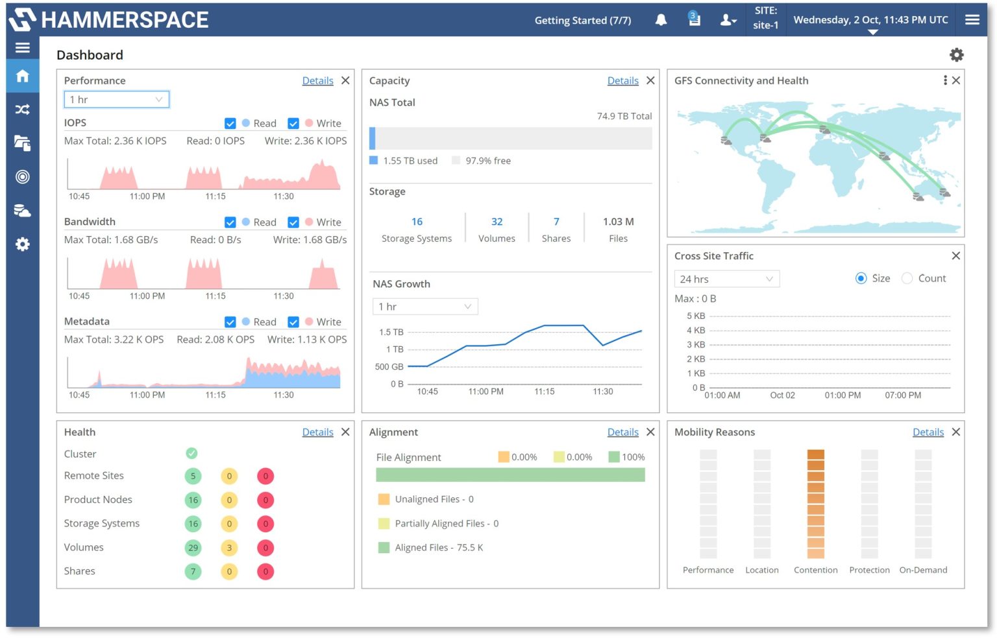Disable Write on the Bandwidth chart
Screen dimensions: 997x638
[293, 222]
